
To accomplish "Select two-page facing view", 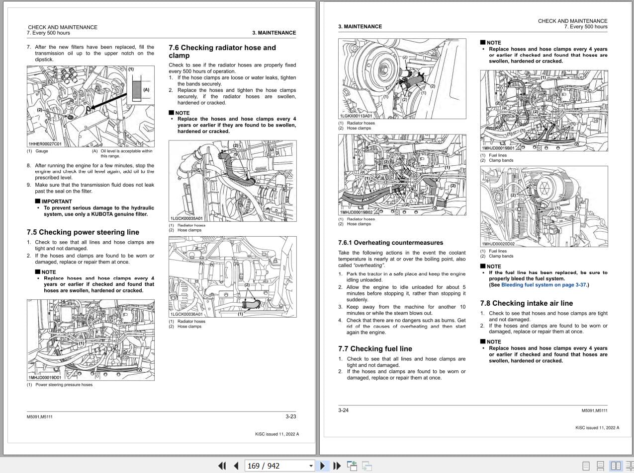I will (616, 466).
